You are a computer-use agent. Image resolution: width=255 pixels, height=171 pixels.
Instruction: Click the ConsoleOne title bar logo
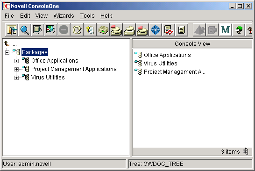click(x=7, y=6)
